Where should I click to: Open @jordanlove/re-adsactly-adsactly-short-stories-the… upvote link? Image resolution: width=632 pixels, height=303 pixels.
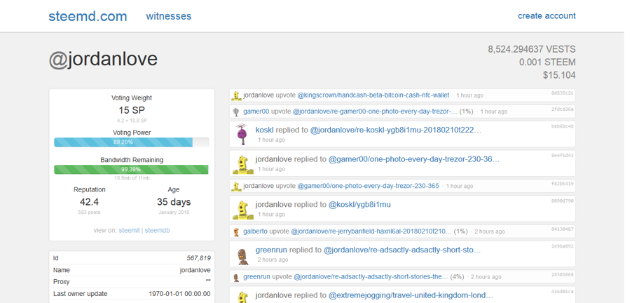[x=371, y=277]
